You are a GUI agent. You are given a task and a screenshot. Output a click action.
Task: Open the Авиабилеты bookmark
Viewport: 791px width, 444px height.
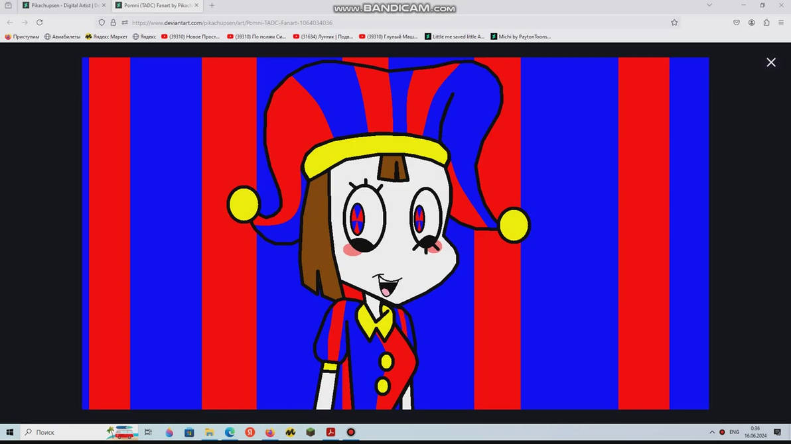coord(62,37)
